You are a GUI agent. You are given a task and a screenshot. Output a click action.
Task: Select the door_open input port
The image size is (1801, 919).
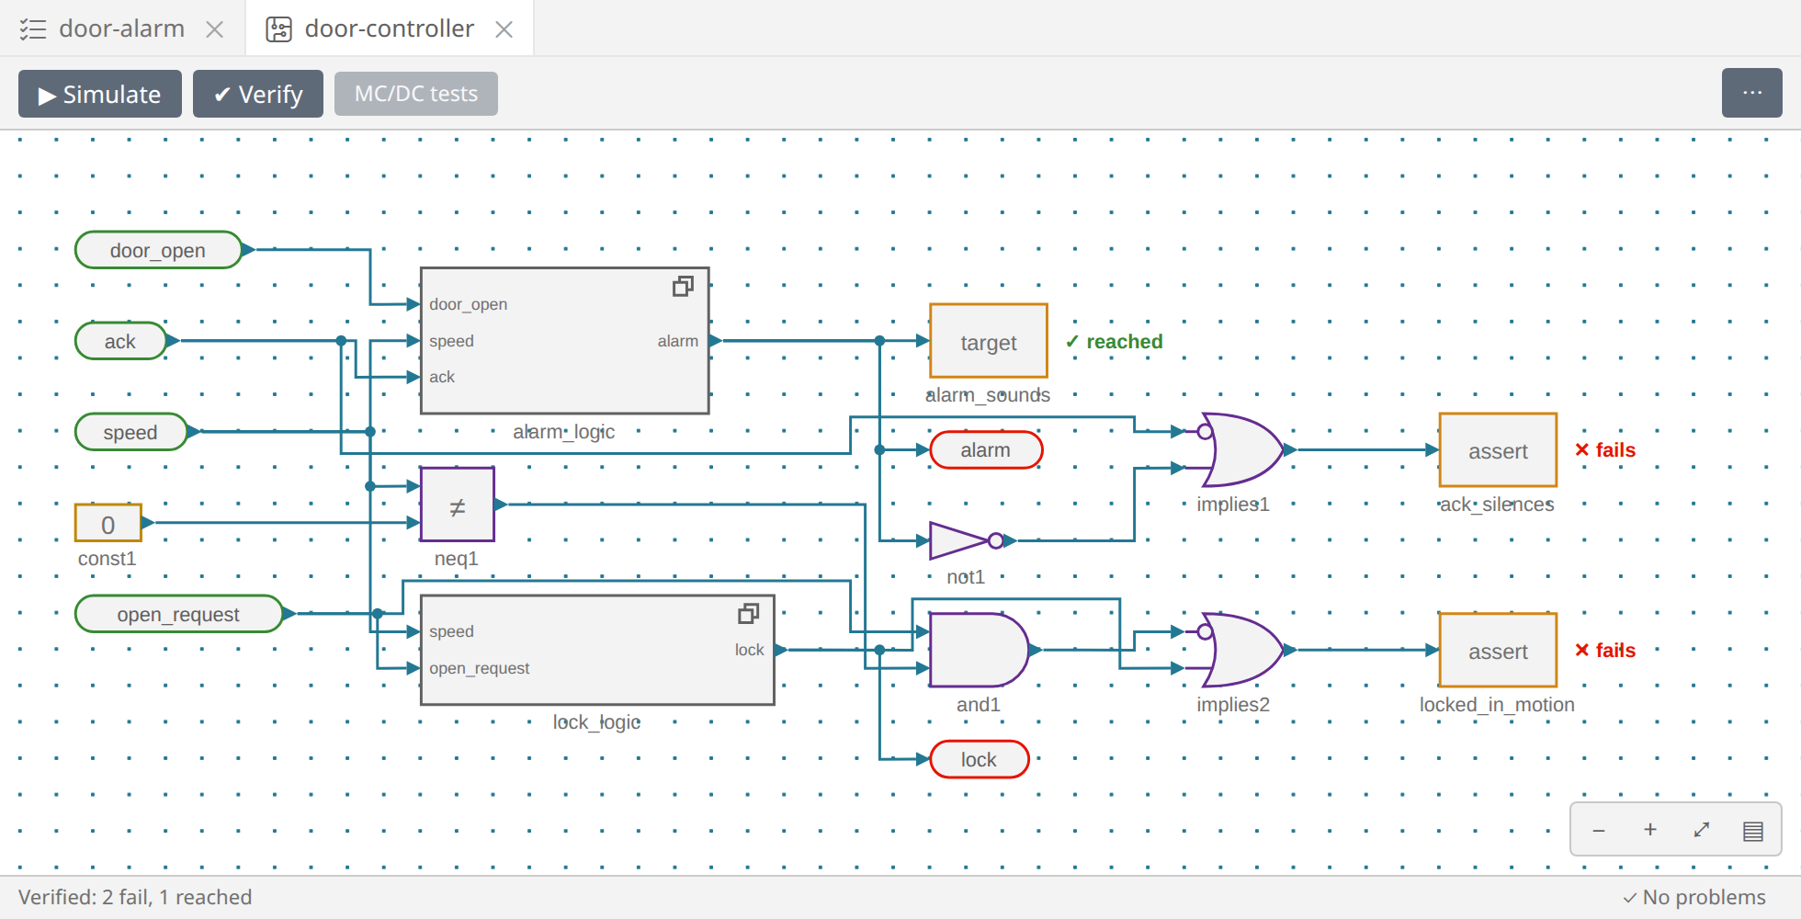(158, 250)
